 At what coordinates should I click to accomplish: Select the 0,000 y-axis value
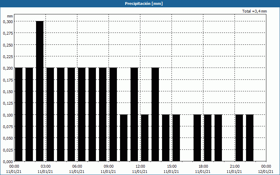[8, 162]
